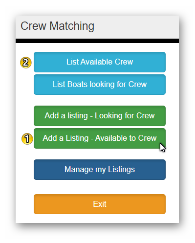
Task: Click the Crew Matching title heading
Action: click(57, 26)
